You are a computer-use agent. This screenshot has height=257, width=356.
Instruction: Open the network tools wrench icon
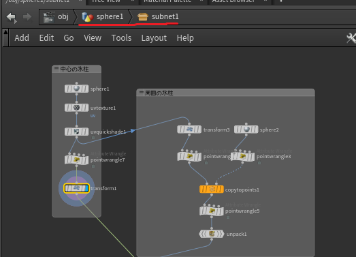pyautogui.click(x=351, y=37)
